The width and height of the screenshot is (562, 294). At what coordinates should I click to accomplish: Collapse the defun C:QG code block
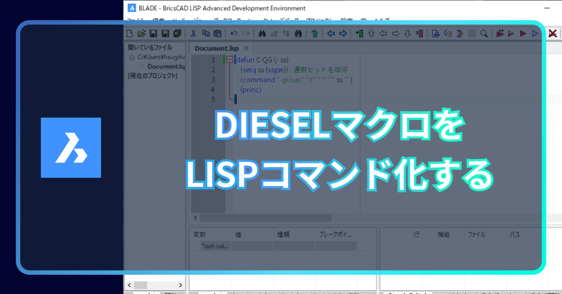coord(229,59)
